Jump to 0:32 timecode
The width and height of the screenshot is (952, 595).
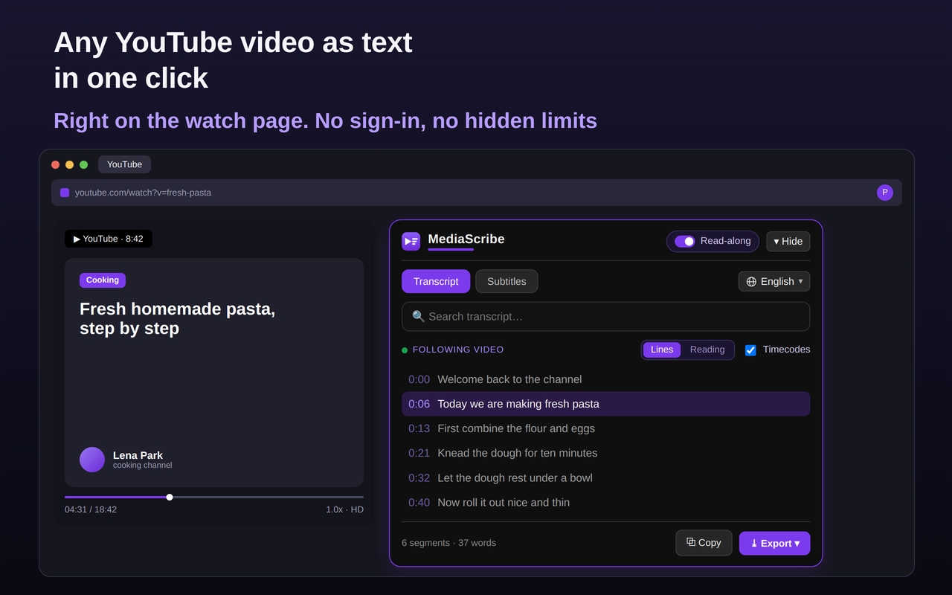(x=419, y=477)
